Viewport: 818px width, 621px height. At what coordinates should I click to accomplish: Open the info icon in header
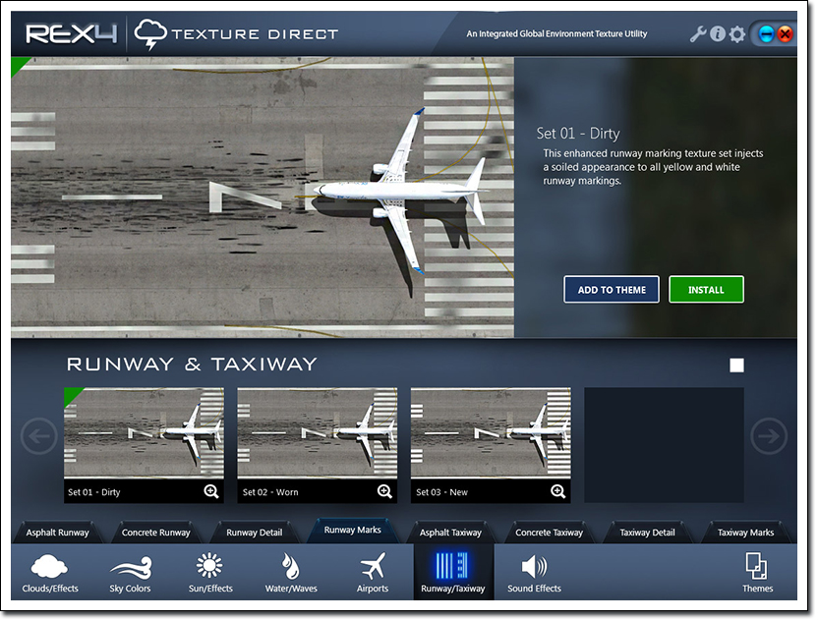[x=718, y=34]
